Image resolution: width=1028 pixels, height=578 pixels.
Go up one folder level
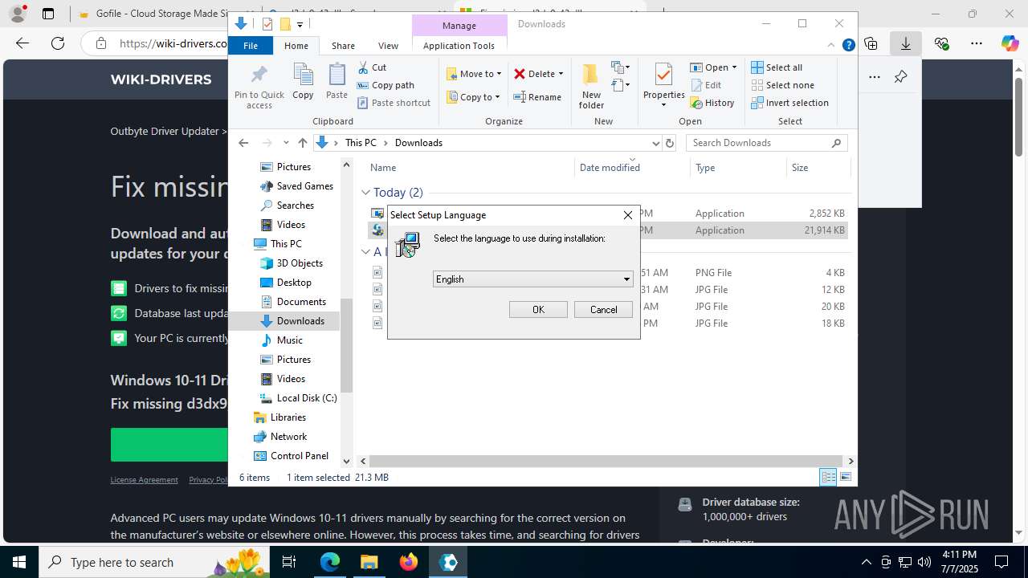pyautogui.click(x=302, y=143)
